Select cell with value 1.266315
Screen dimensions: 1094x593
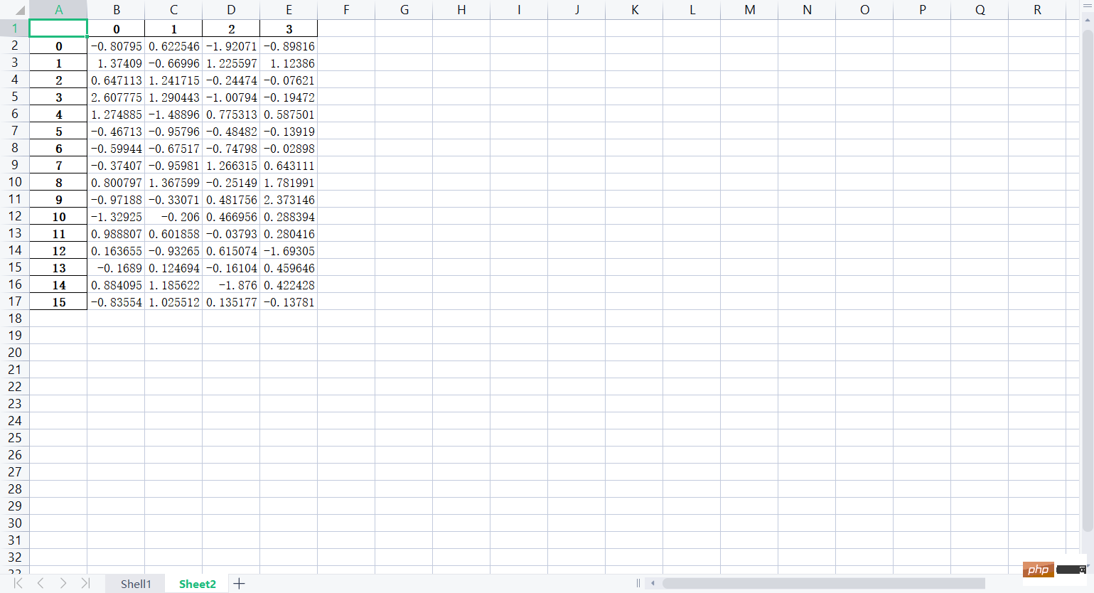point(232,166)
